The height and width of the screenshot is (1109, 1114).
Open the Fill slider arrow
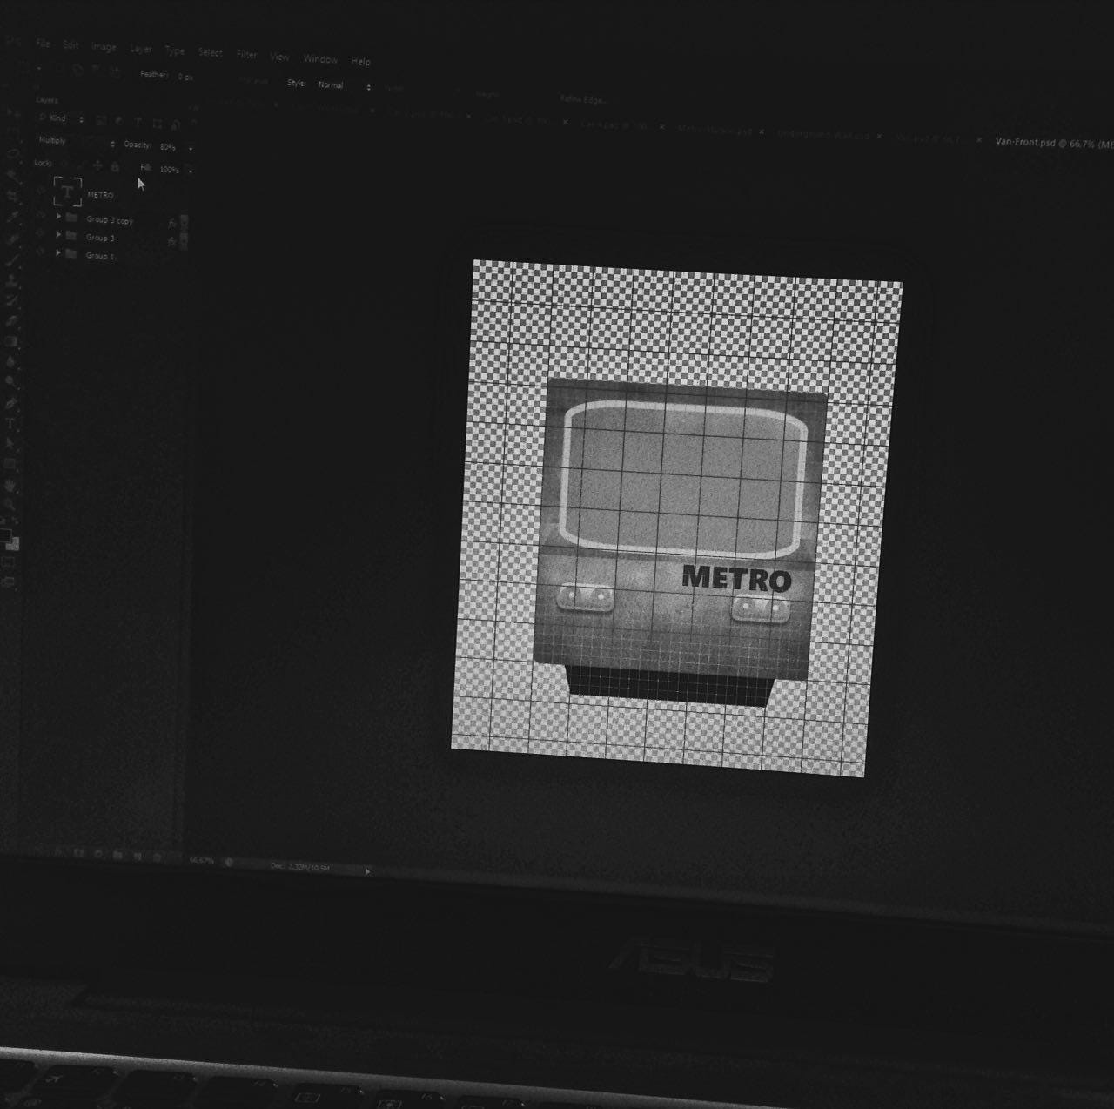pos(191,171)
